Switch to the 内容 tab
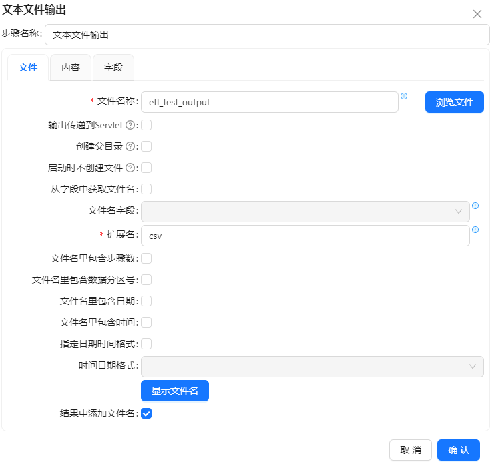Screen dimensions: 492x462 click(71, 67)
